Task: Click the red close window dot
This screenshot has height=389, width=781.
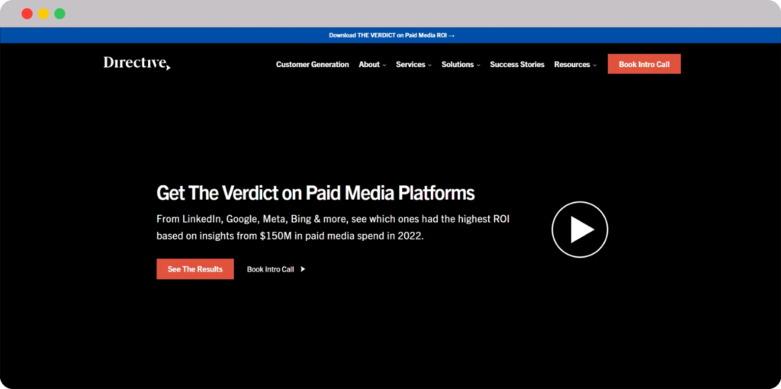Action: 27,14
